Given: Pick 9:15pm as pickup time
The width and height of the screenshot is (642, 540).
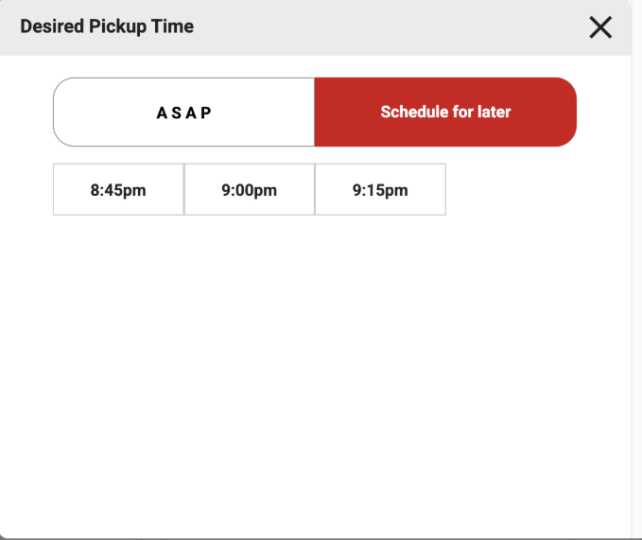Looking at the screenshot, I should [x=380, y=189].
